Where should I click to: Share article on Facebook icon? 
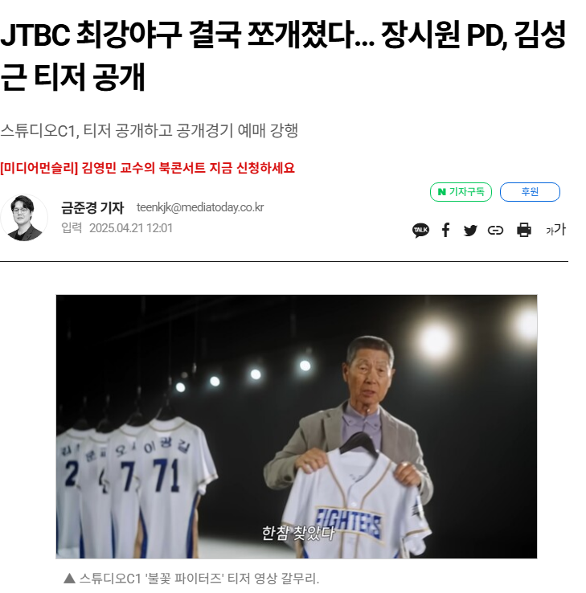tap(445, 230)
